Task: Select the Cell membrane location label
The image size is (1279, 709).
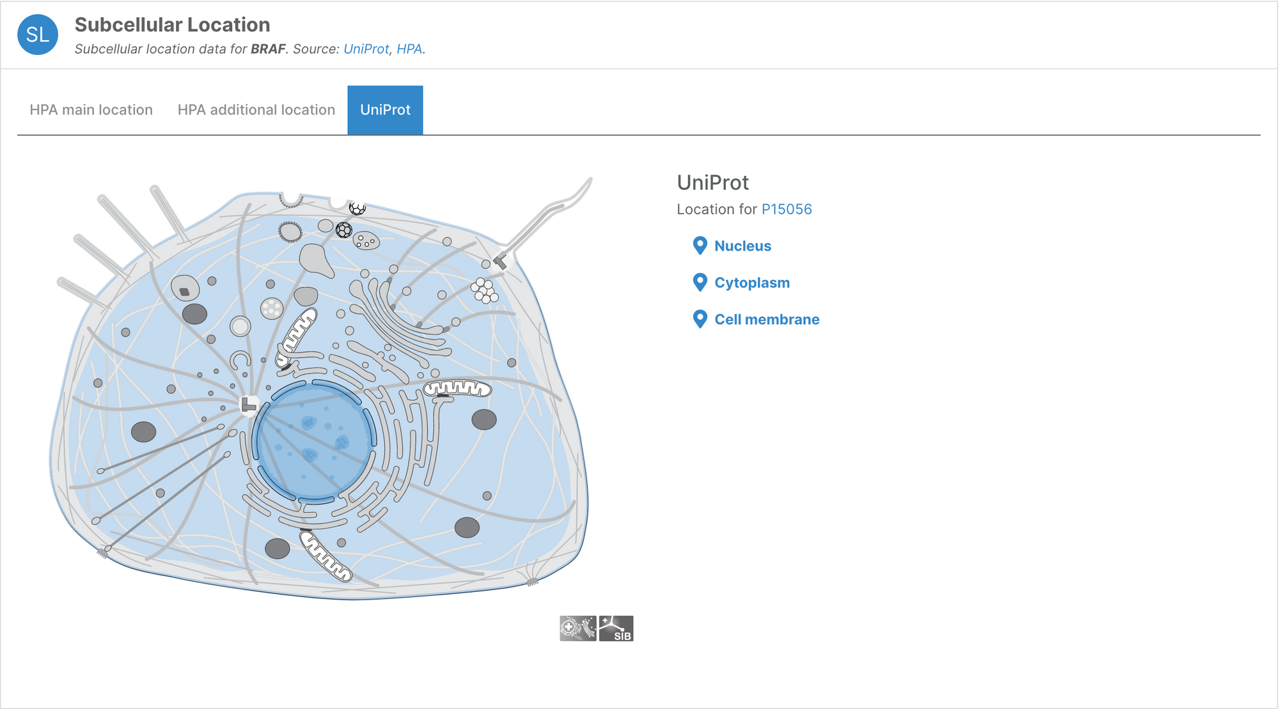Action: coord(766,320)
